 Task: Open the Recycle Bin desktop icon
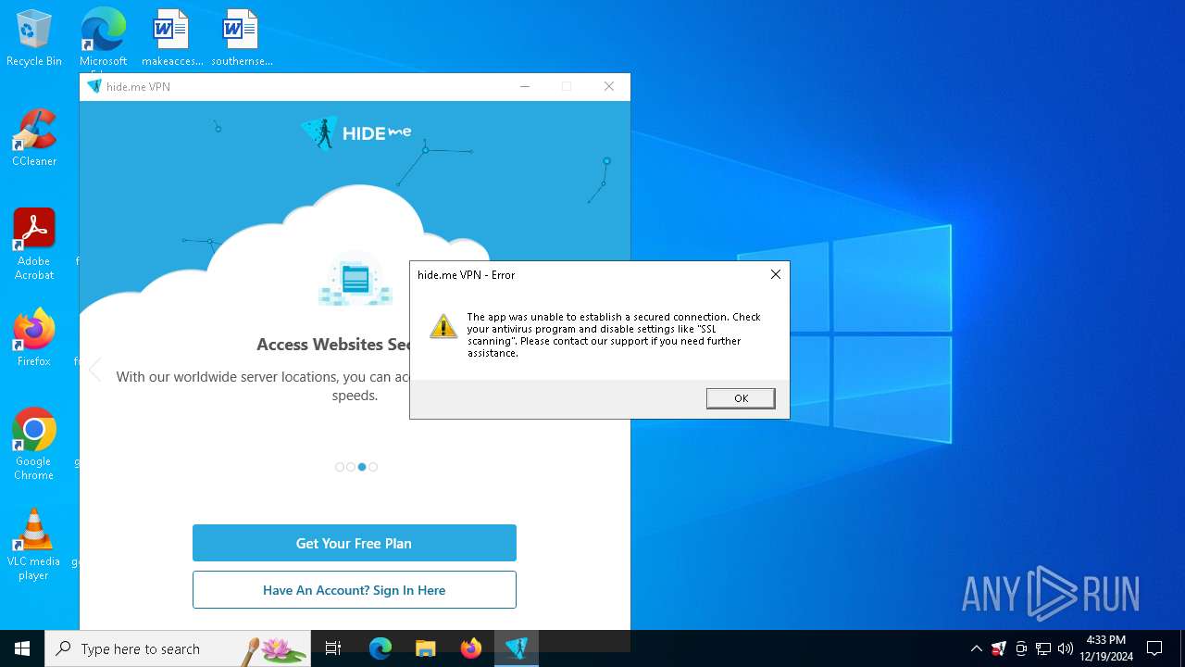pyautogui.click(x=34, y=39)
